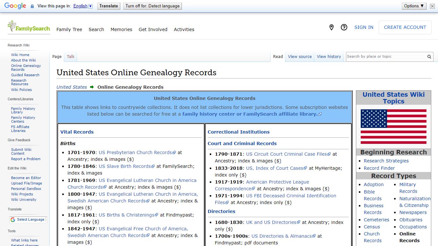Open Correctional Institutions heading link
The height and width of the screenshot is (246, 438).
coord(239,132)
